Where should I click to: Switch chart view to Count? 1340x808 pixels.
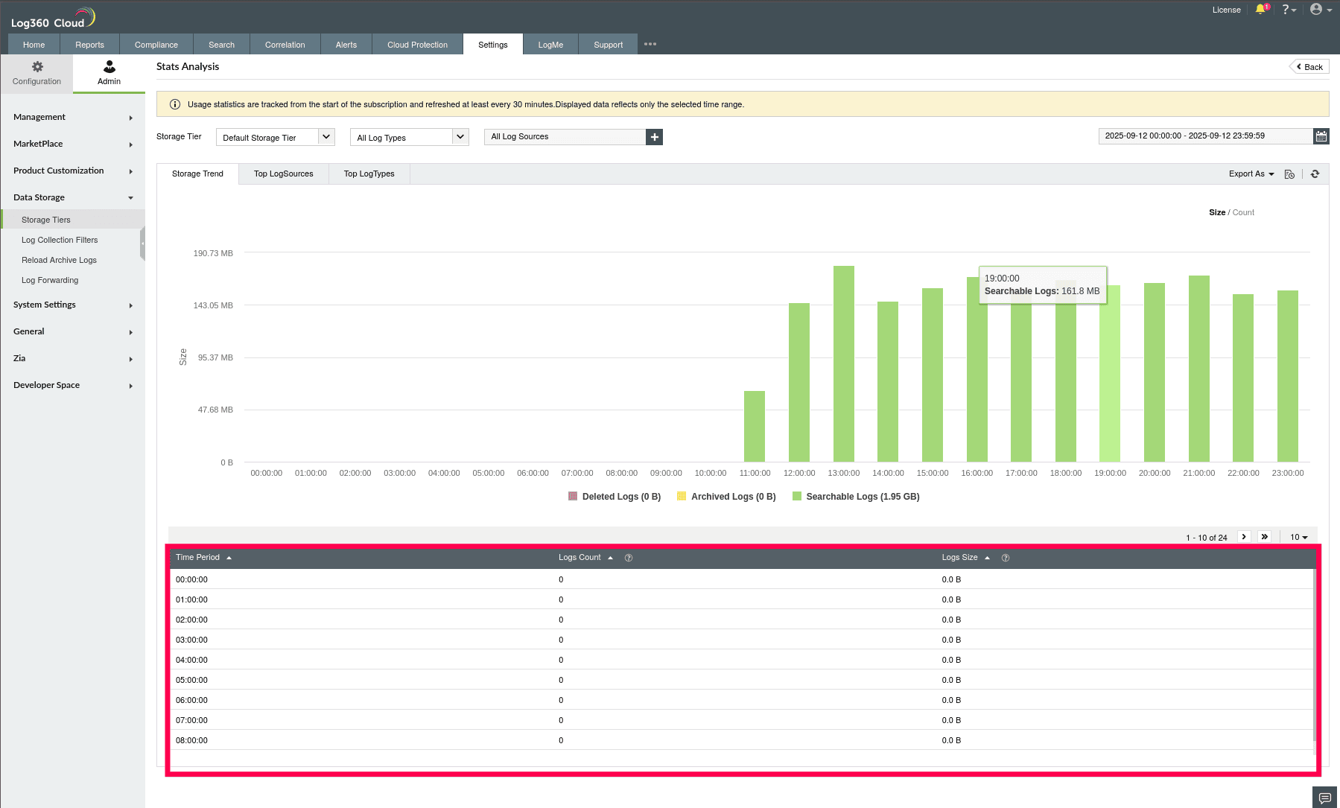click(1243, 213)
